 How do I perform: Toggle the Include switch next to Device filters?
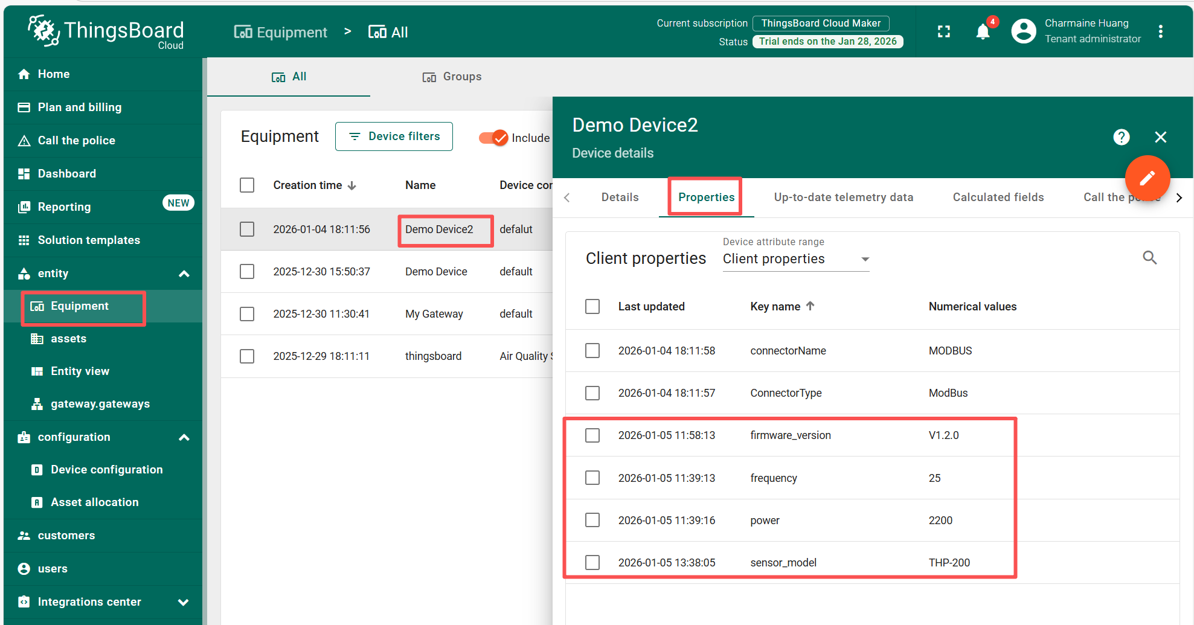[493, 138]
